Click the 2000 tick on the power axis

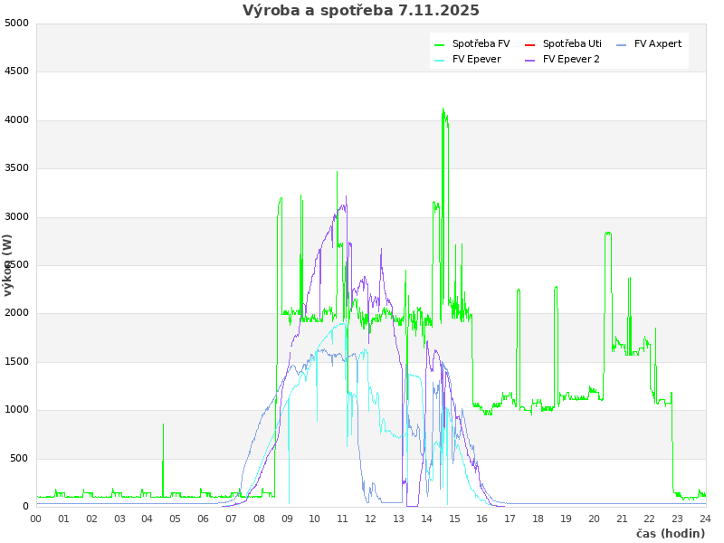point(16,313)
